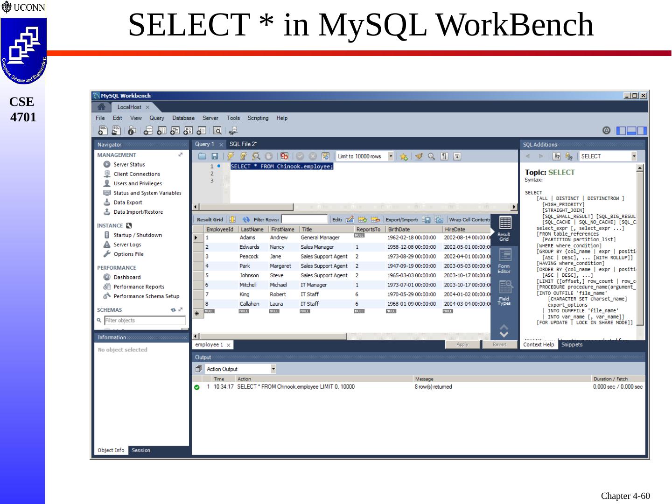Open the Action Output dropdown
The height and width of the screenshot is (504, 672).
[x=273, y=369]
